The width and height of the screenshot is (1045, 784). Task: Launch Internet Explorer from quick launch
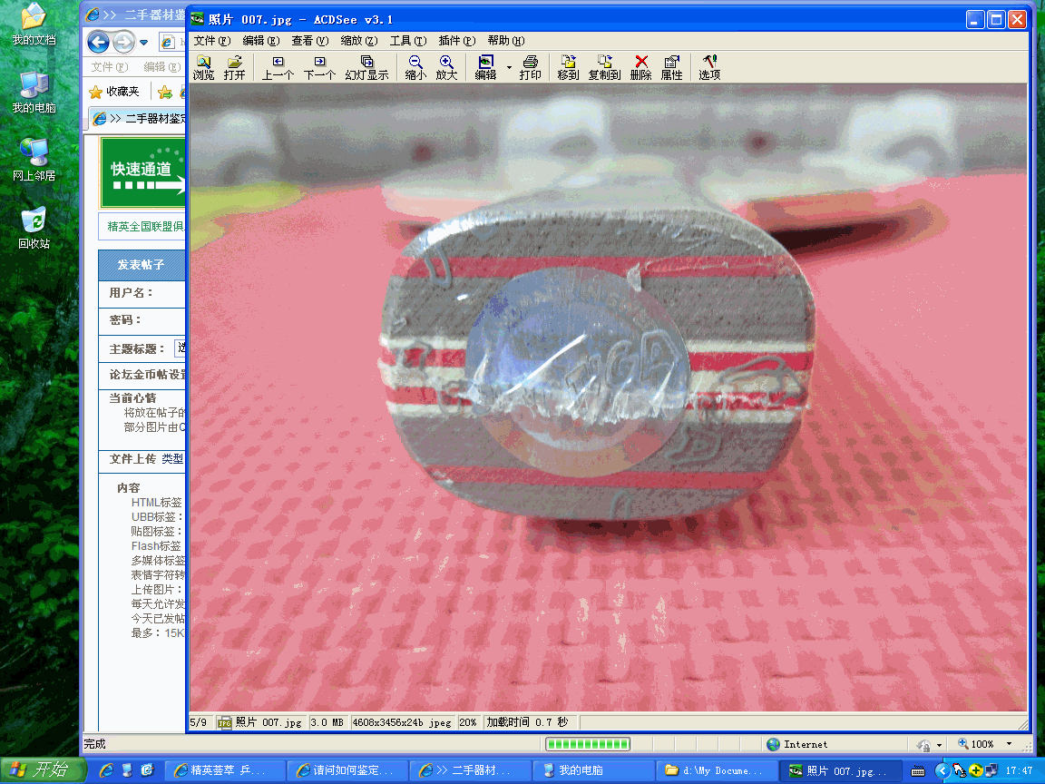coord(106,770)
